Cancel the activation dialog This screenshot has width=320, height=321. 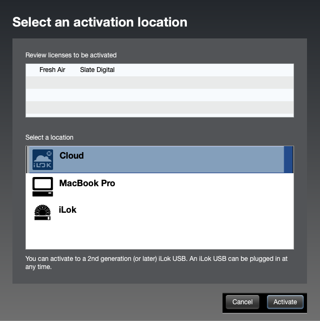(x=243, y=302)
